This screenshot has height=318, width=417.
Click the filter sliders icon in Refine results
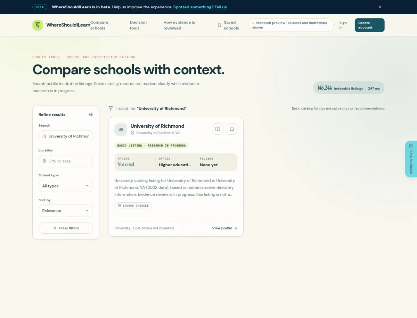point(91,115)
